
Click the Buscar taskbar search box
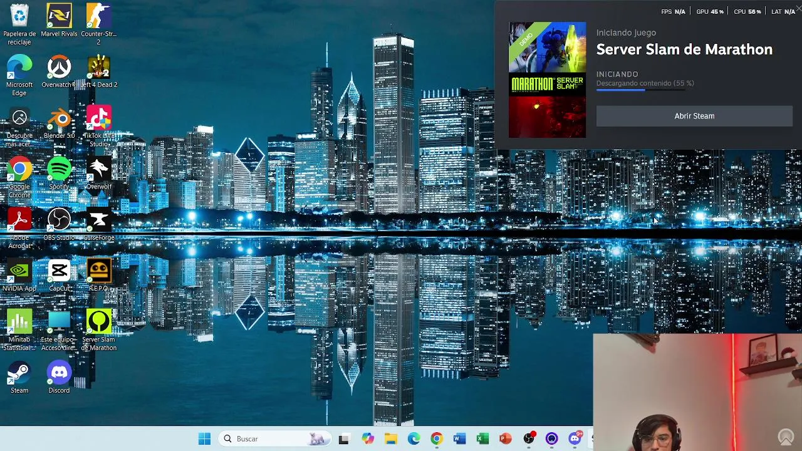[273, 439]
